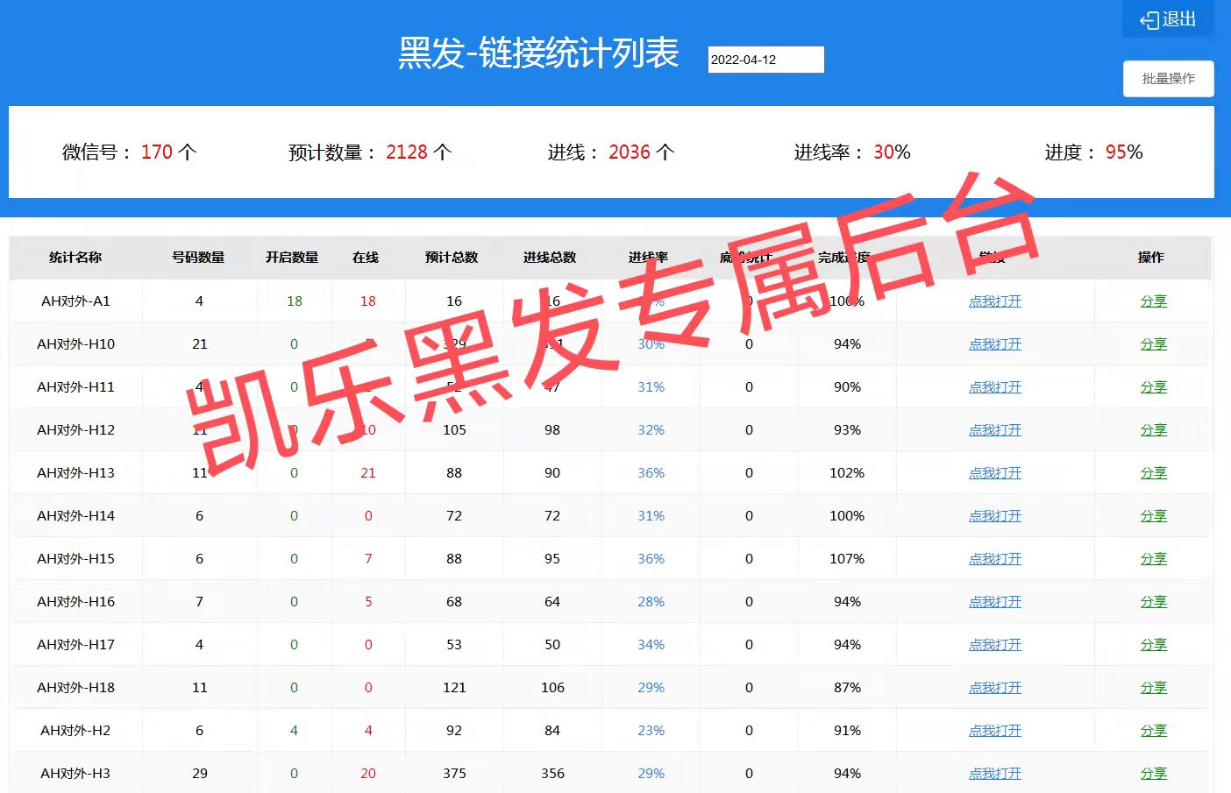
Task: Click the 36% rate in AH对外-H13 row
Action: pyautogui.click(x=651, y=473)
